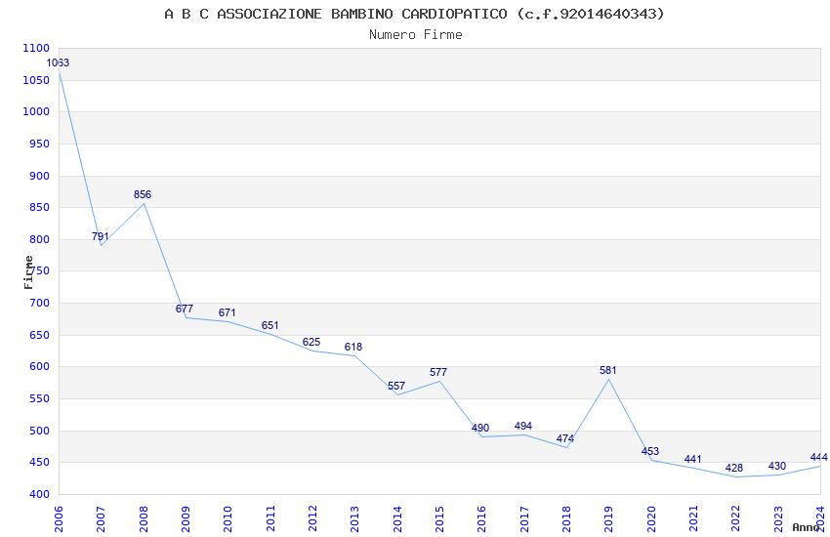Click the y-axis value 450
This screenshot has width=830, height=537.
pyautogui.click(x=39, y=463)
